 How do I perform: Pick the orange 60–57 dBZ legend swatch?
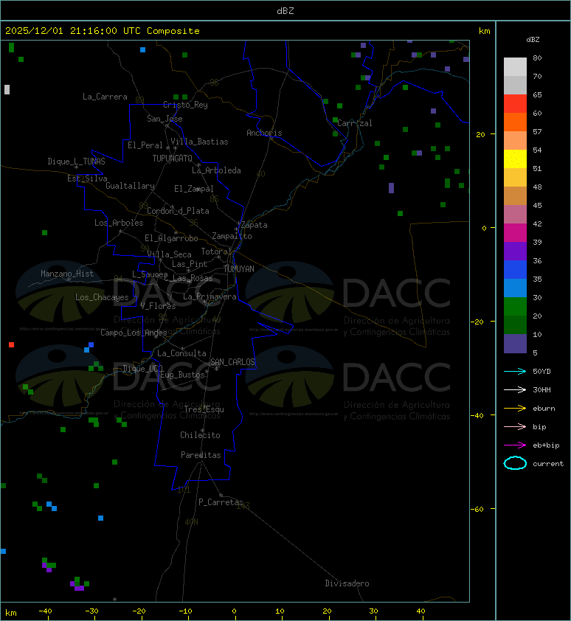coord(515,122)
